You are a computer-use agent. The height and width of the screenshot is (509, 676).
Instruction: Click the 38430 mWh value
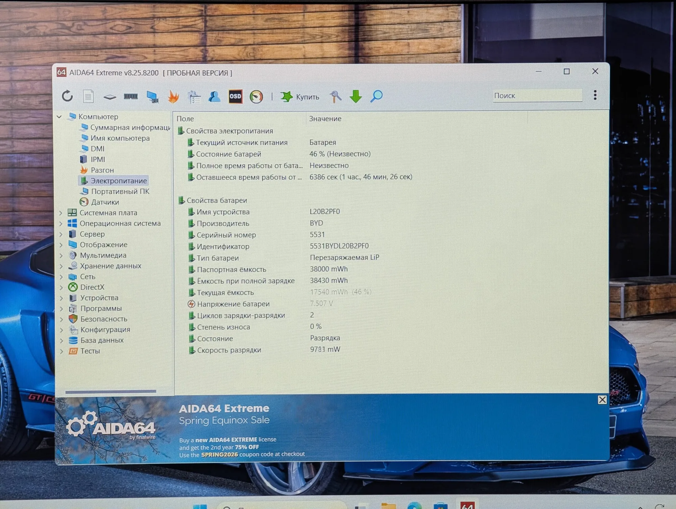point(329,281)
